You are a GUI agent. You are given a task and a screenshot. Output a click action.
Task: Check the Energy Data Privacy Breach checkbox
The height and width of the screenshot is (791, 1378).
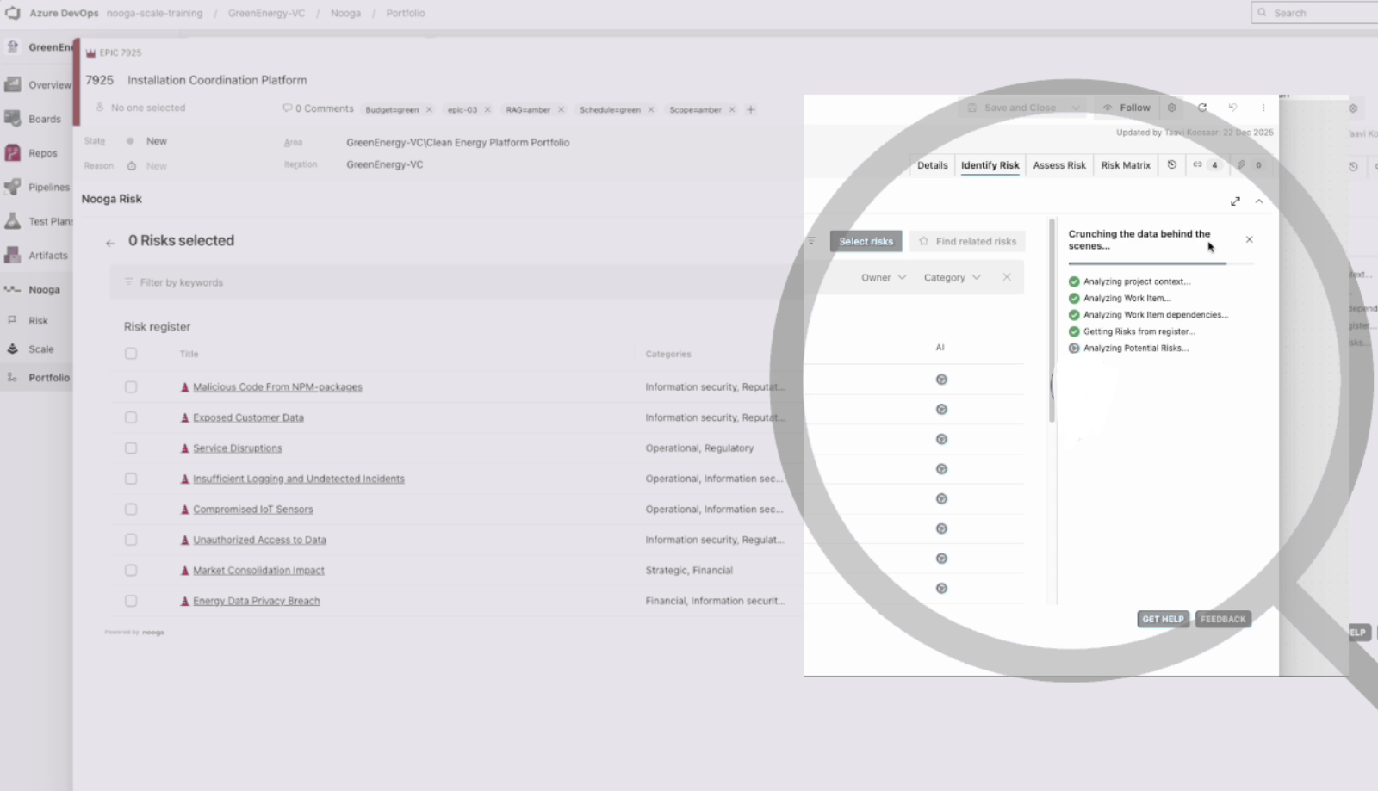(x=131, y=601)
